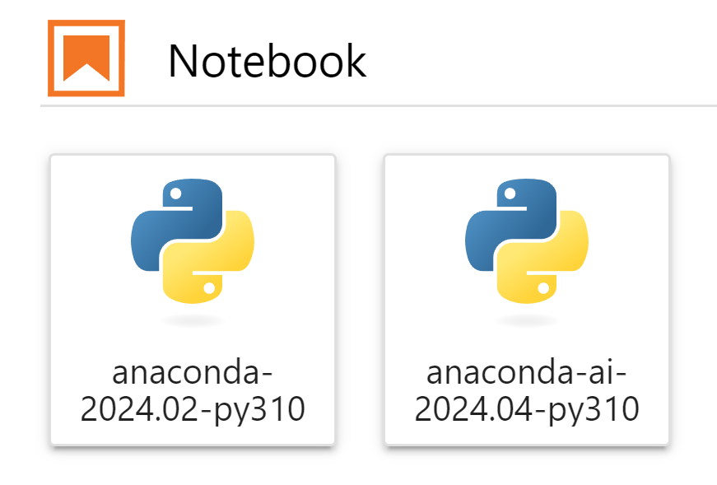Select the "Notebook" section heading

[x=268, y=61]
